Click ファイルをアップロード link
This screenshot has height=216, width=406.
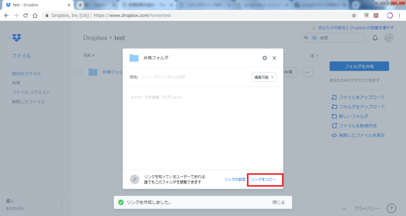pos(362,97)
